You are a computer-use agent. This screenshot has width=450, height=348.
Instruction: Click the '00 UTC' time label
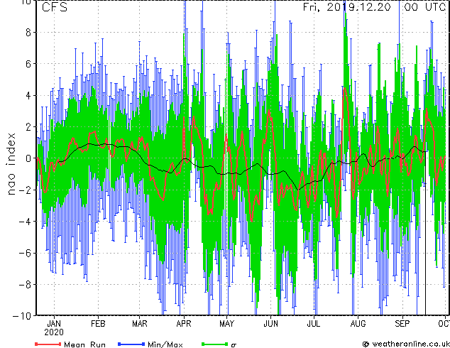click(x=424, y=7)
